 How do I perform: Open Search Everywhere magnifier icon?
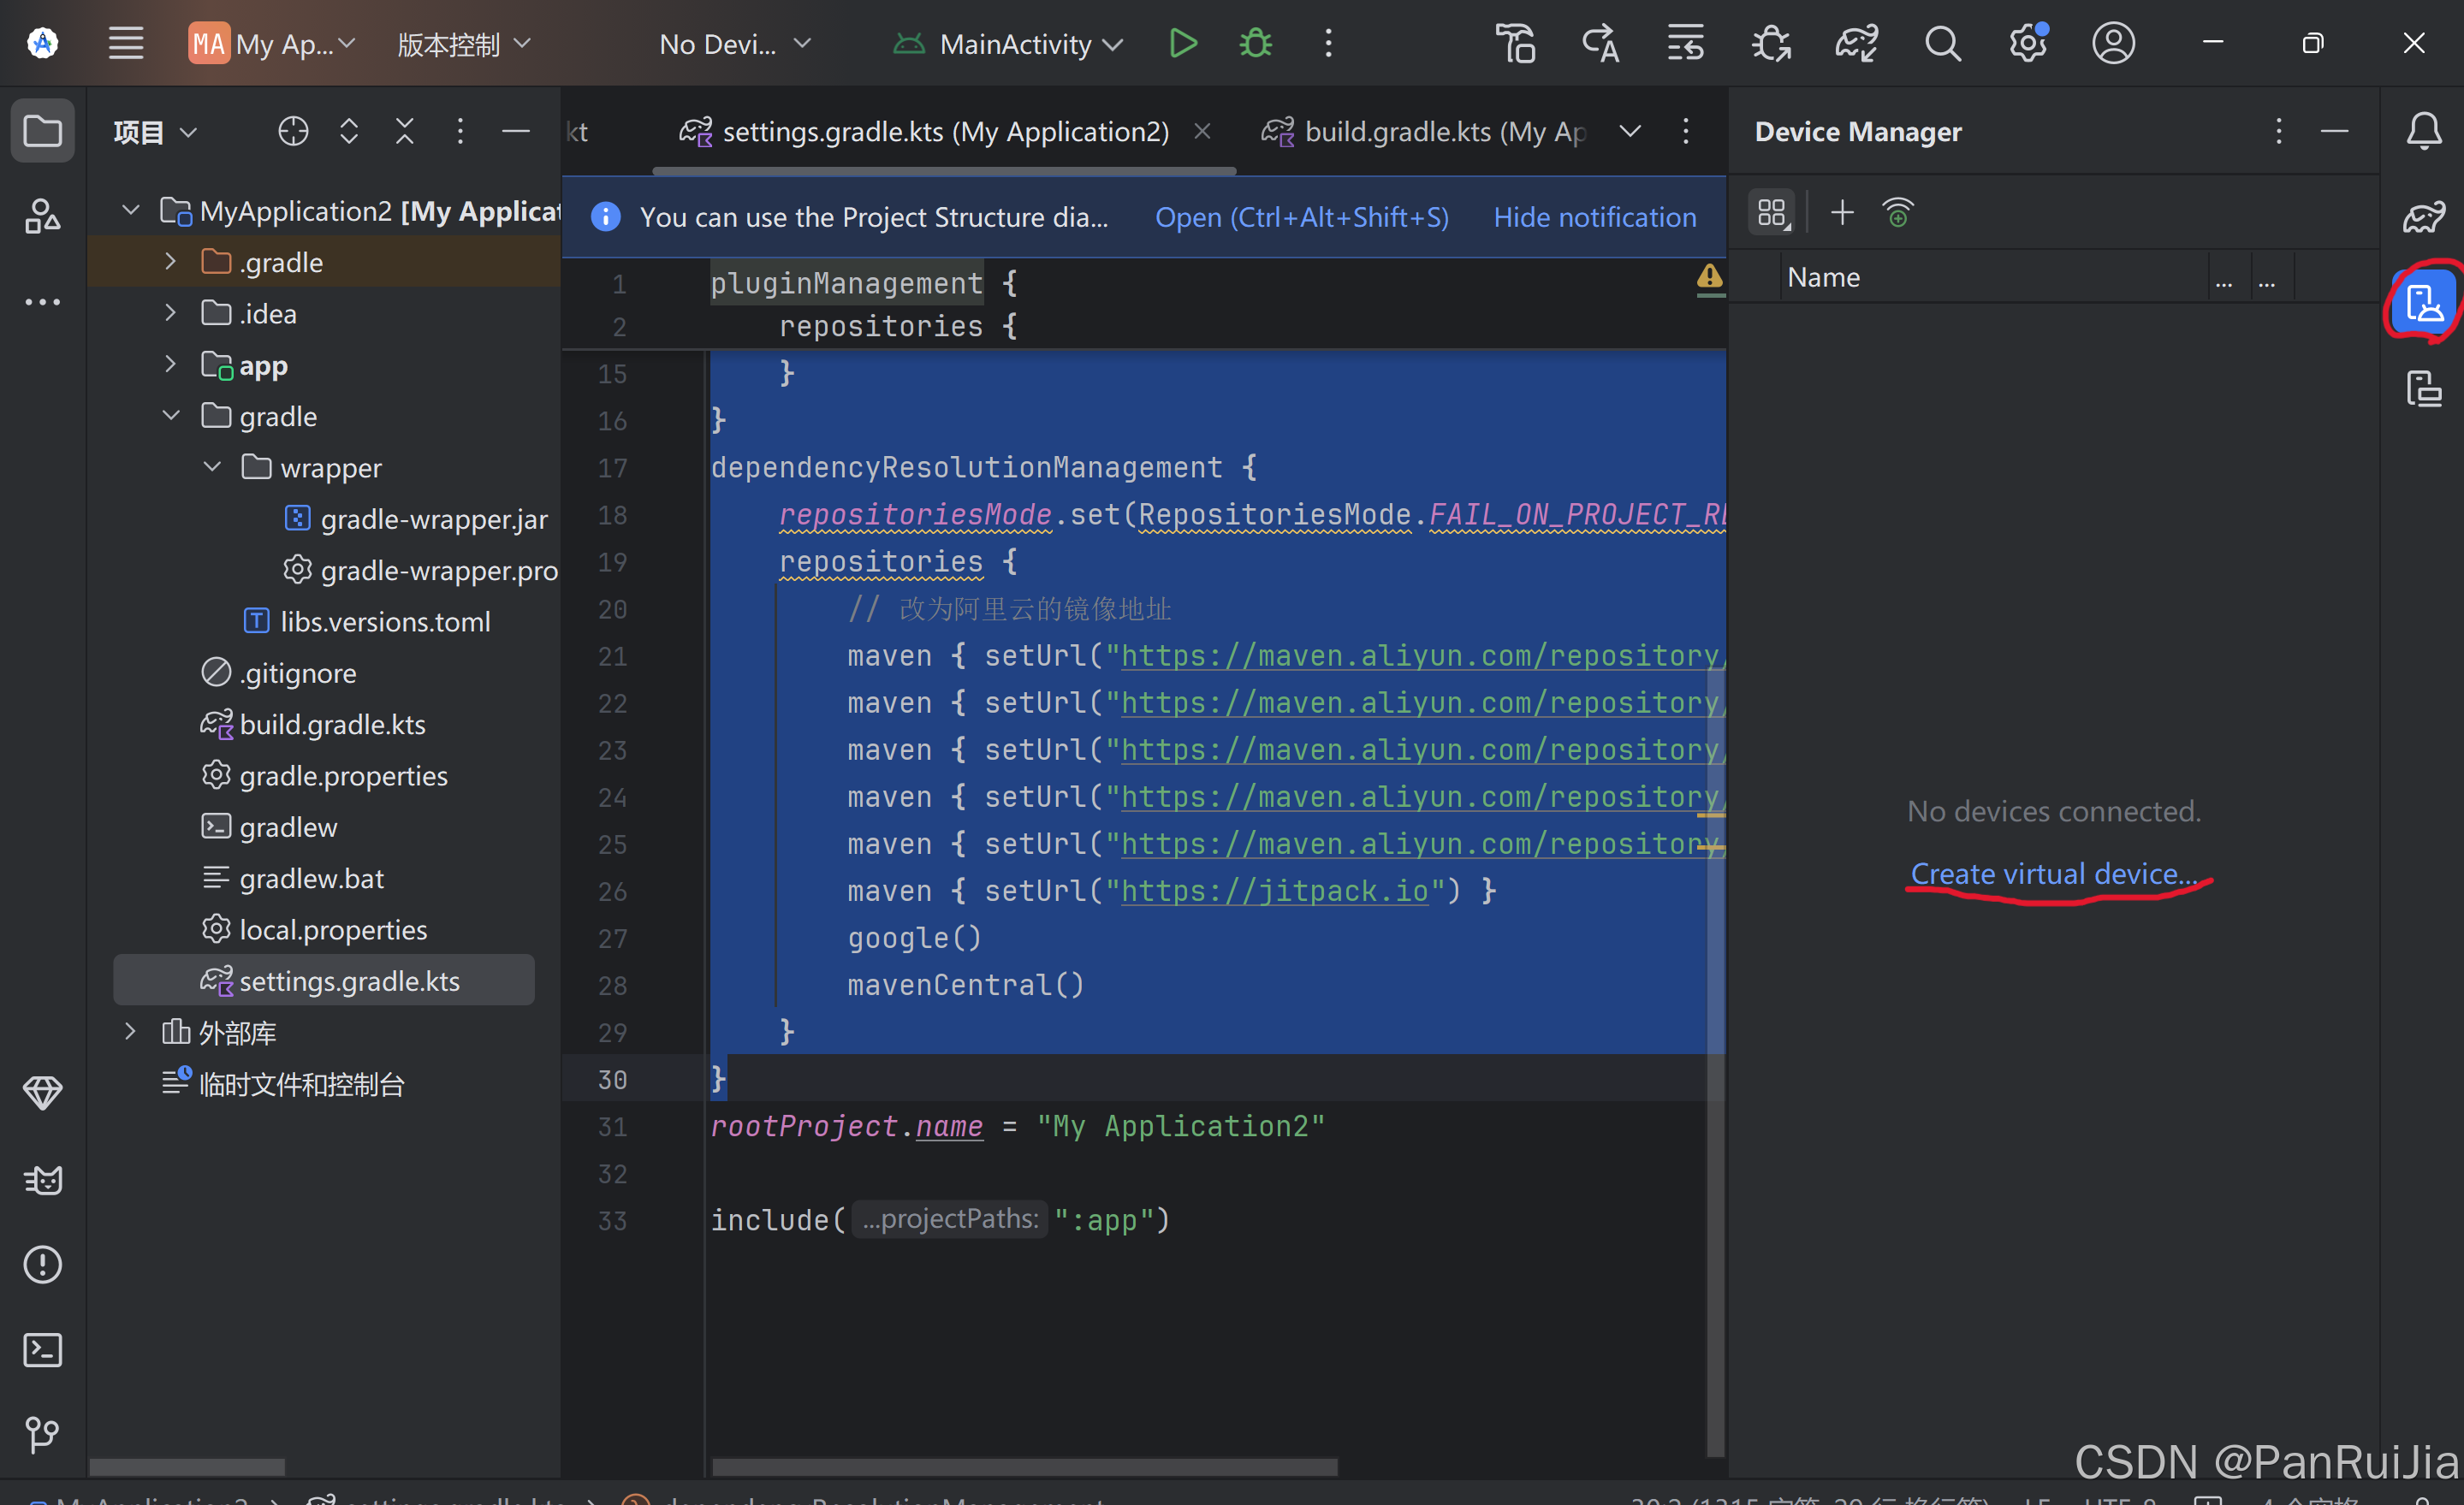(x=1942, y=43)
